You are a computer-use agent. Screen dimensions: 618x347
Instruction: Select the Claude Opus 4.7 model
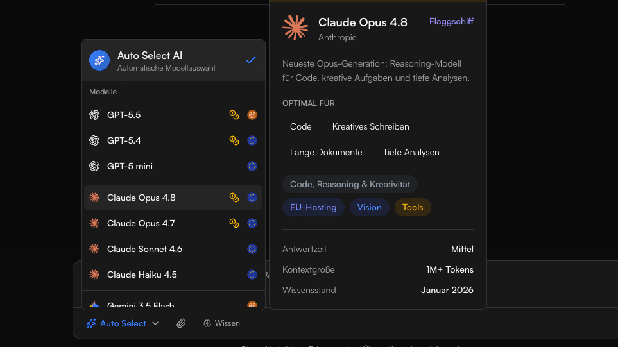173,223
